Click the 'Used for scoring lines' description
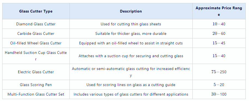The image size is (249, 101). pyautogui.click(x=131, y=85)
